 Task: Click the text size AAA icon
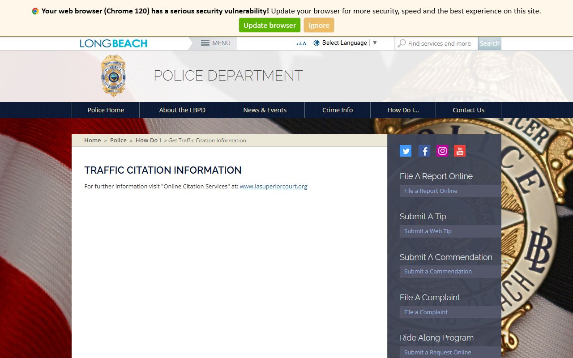301,43
